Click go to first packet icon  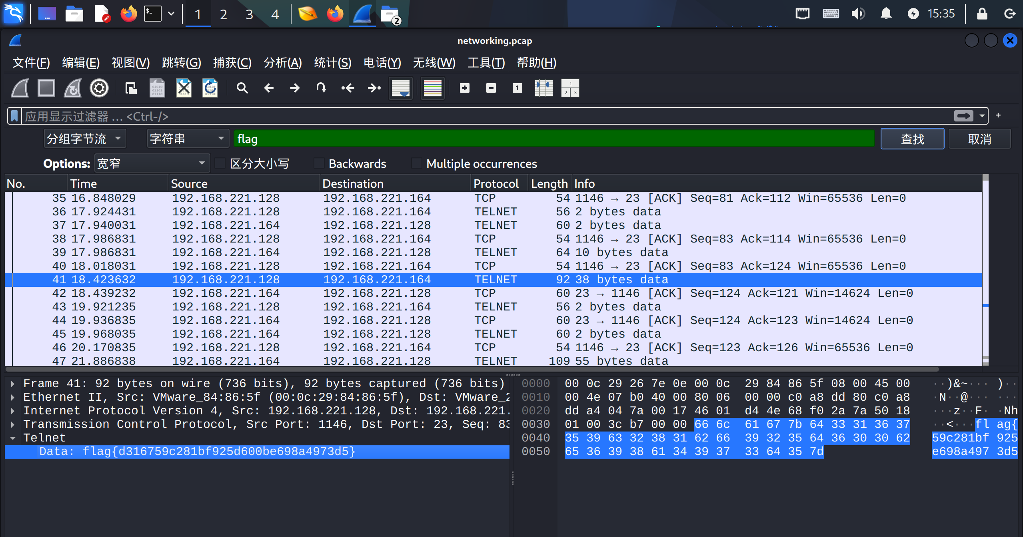(348, 88)
